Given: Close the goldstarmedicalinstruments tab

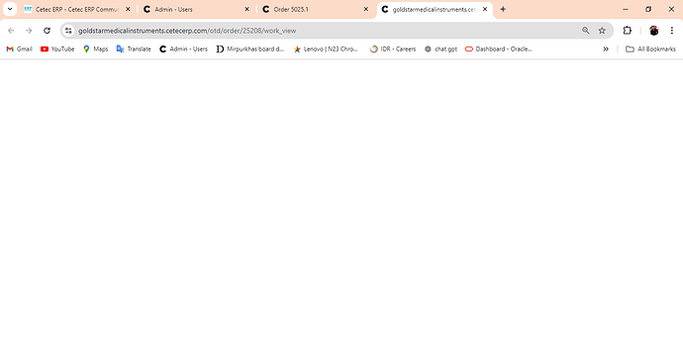Looking at the screenshot, I should tap(485, 9).
